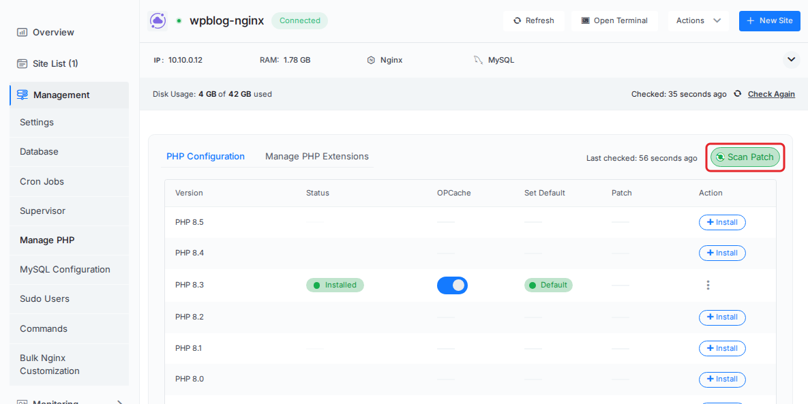
Task: Click the green online status dot
Action: (179, 21)
